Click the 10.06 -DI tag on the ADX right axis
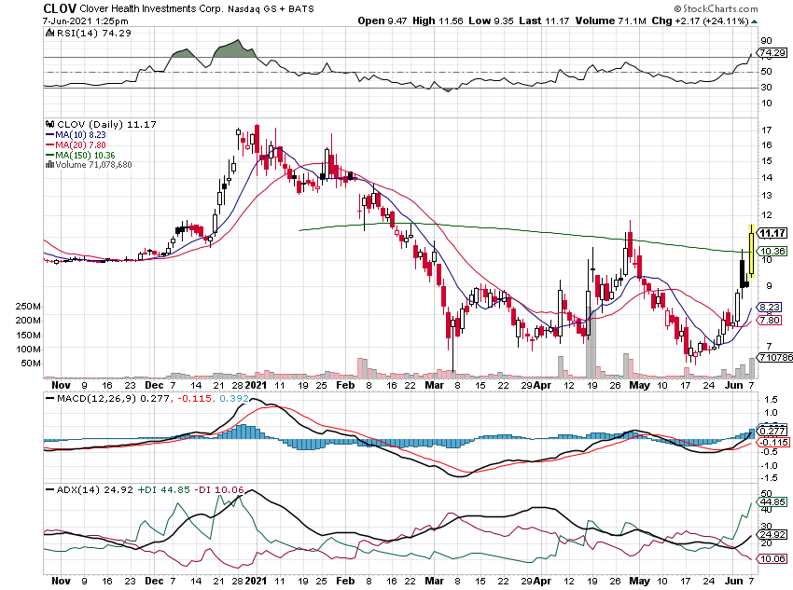The width and height of the screenshot is (793, 590). [772, 558]
